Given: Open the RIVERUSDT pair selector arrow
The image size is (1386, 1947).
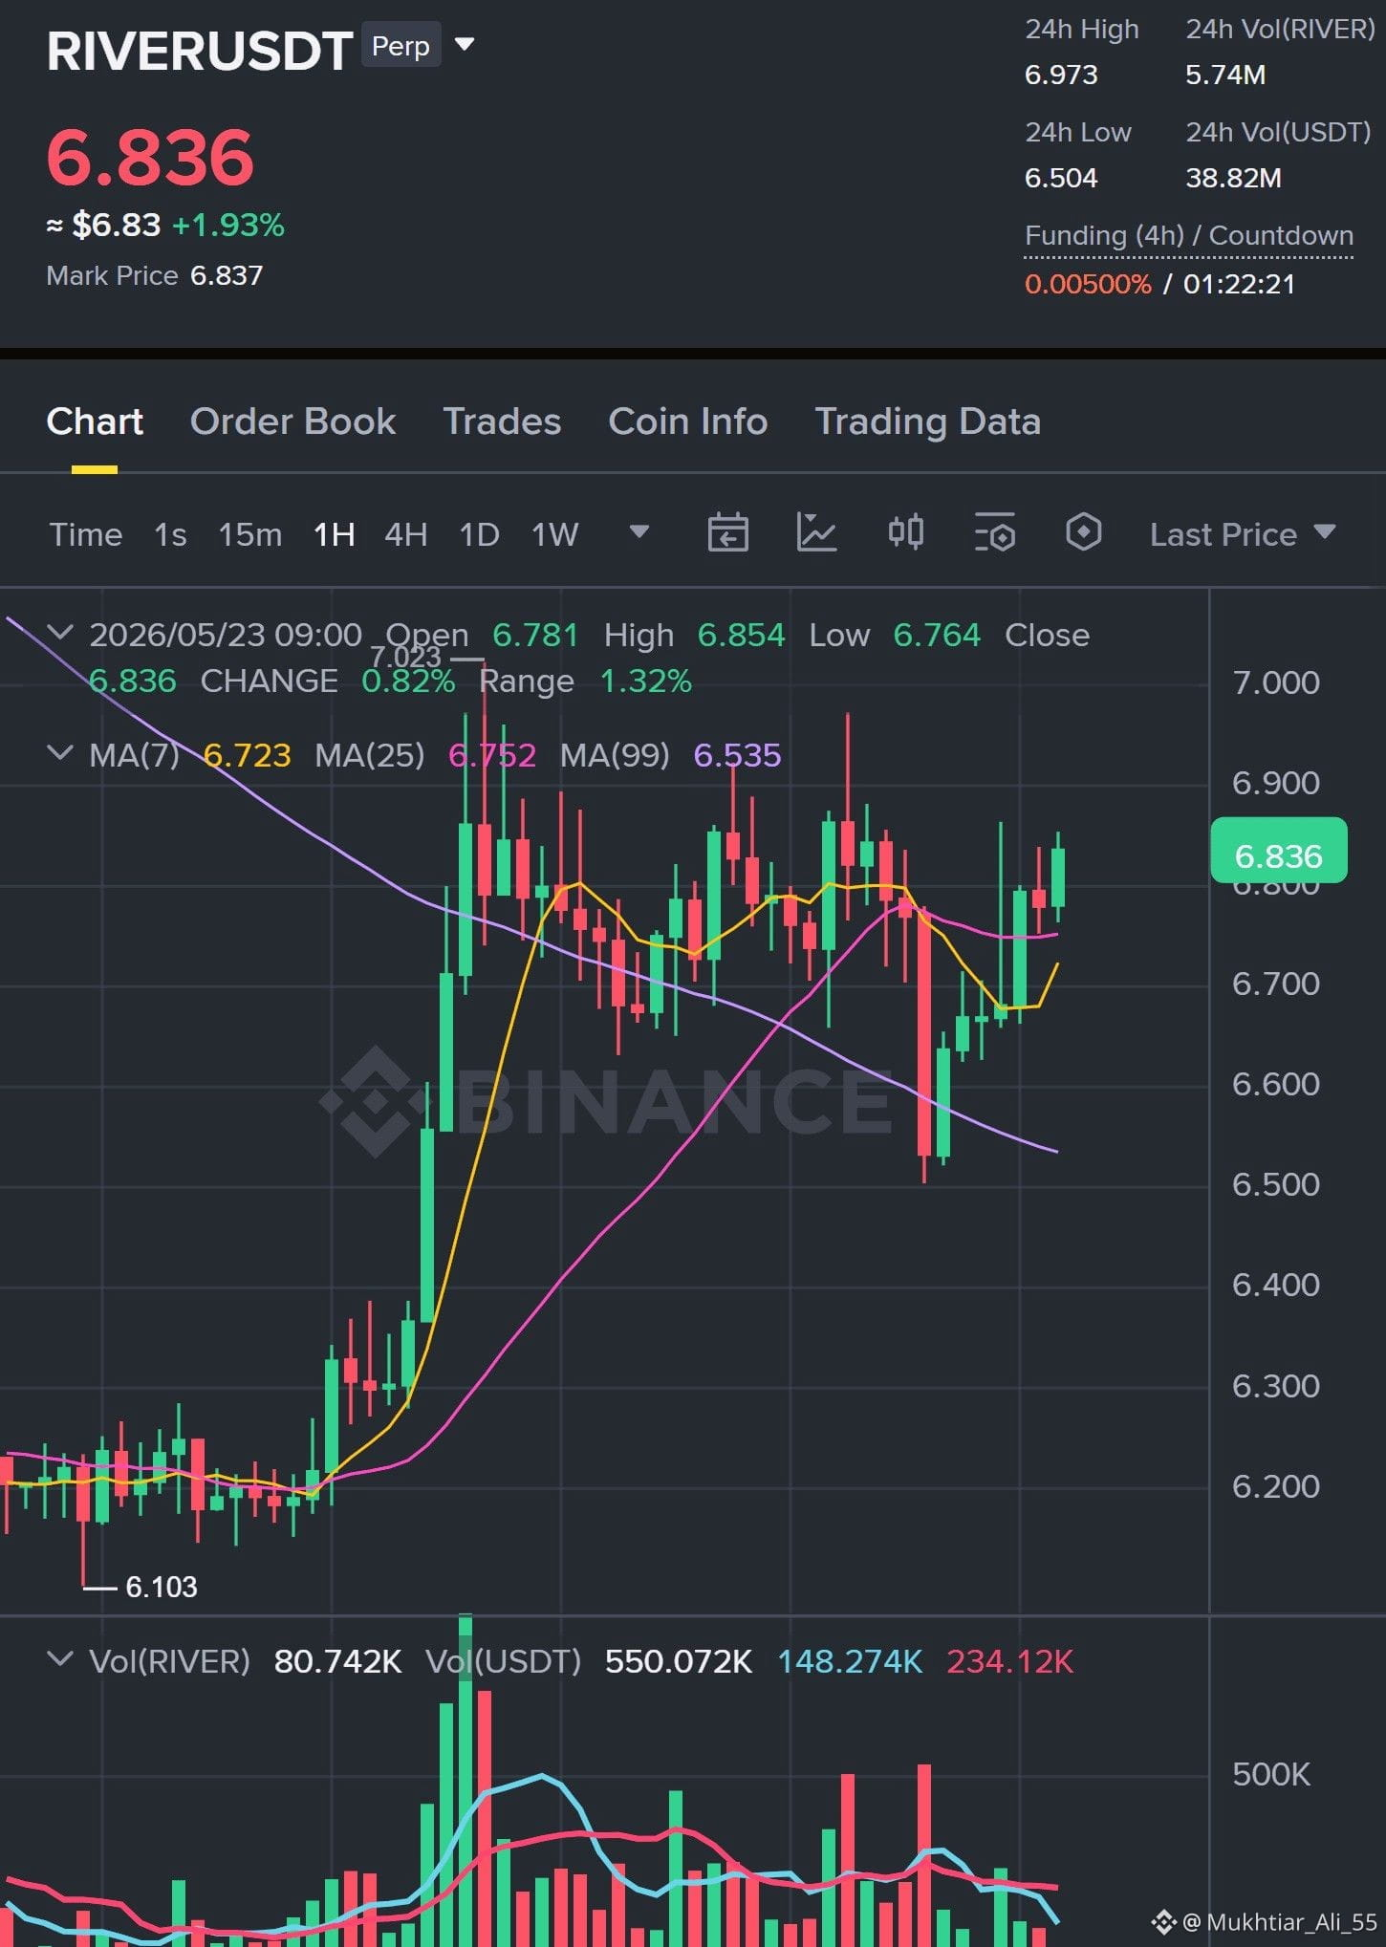Looking at the screenshot, I should pyautogui.click(x=465, y=45).
